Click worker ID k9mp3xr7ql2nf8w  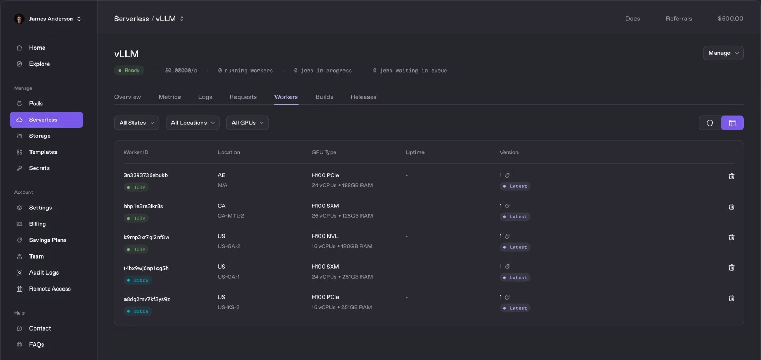pos(146,237)
